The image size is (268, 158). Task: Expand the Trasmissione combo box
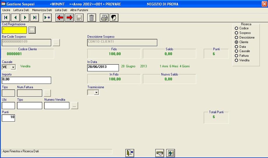pos(96,93)
